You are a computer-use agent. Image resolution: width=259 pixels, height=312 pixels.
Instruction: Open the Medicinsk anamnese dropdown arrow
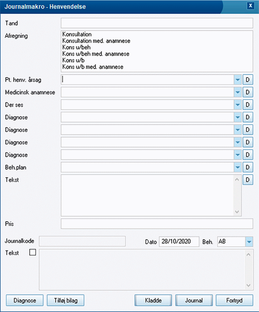point(237,92)
